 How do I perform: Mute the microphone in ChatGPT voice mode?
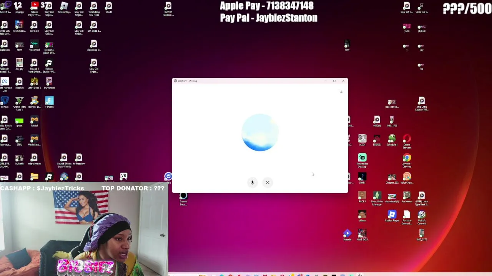253,182
